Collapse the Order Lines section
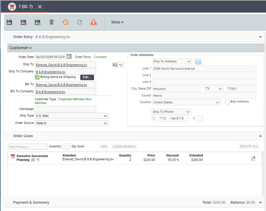This screenshot has width=266, height=211. coord(260,136)
